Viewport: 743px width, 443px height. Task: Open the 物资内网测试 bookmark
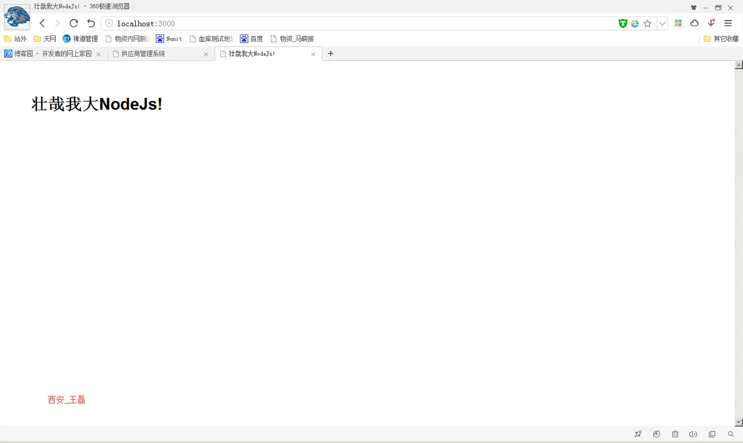[x=127, y=39]
